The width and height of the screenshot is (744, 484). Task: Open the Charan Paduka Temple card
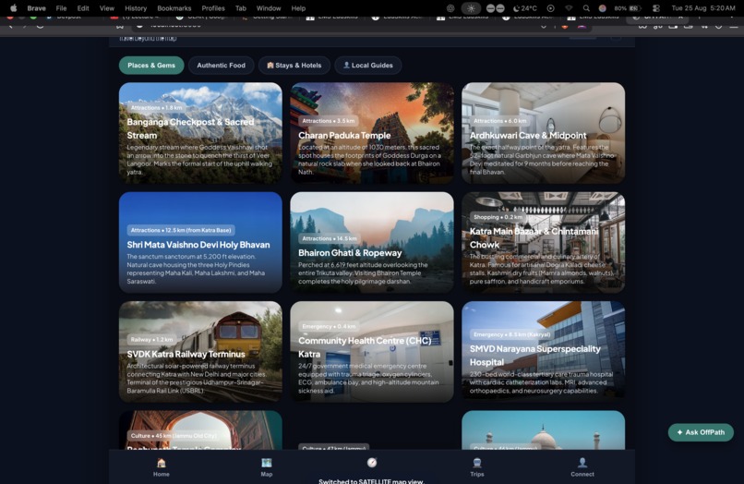[371, 133]
